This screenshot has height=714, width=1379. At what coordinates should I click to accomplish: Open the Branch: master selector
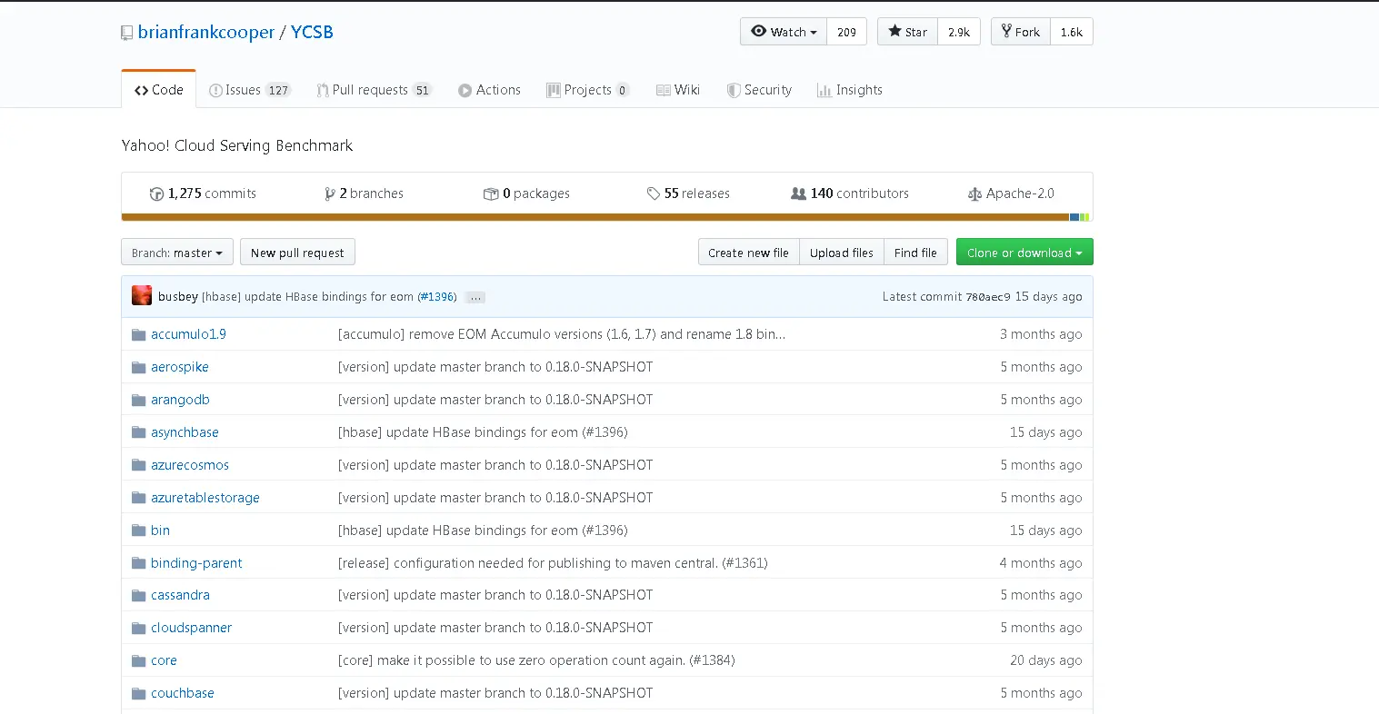[x=177, y=253]
